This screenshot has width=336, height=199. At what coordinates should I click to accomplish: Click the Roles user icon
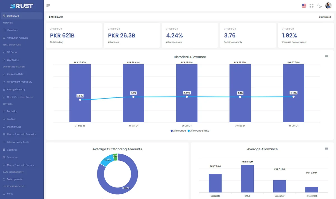click(x=4, y=194)
